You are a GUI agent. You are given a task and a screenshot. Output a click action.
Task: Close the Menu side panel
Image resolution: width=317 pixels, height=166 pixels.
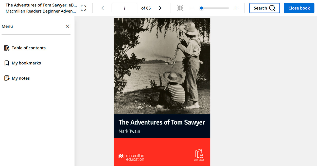(67, 26)
